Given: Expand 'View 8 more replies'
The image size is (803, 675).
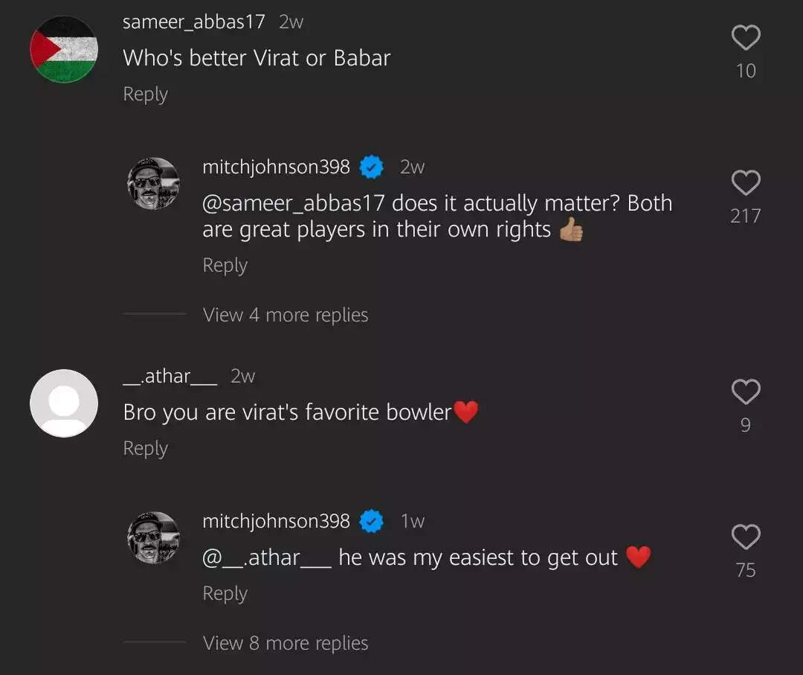Looking at the screenshot, I should point(286,643).
